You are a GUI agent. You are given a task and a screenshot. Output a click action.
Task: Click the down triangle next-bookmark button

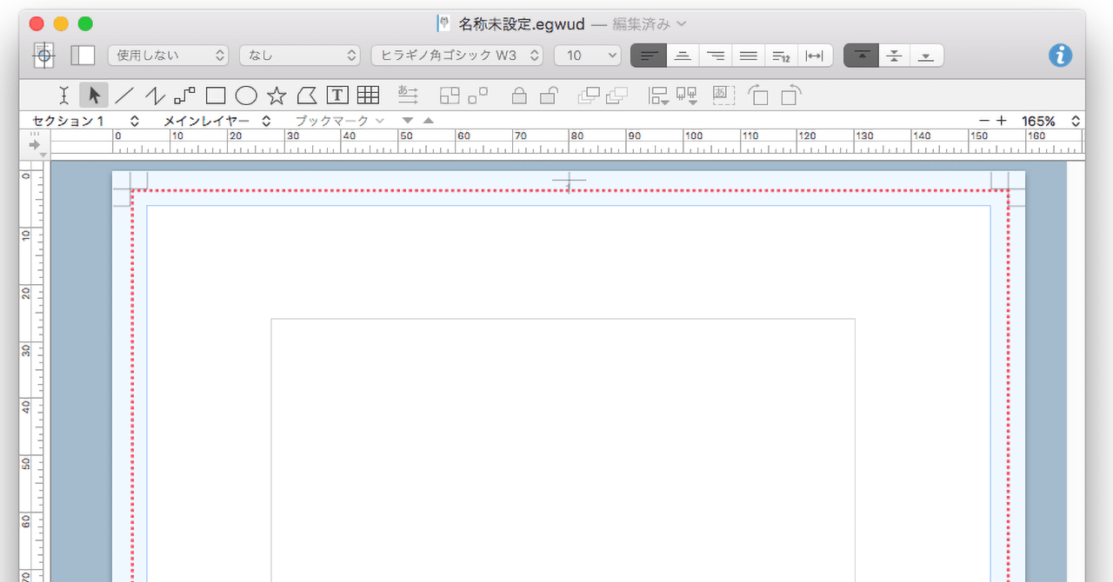point(408,121)
